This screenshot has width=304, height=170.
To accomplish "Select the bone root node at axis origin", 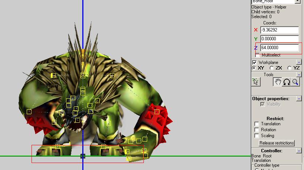I will pos(83,156).
